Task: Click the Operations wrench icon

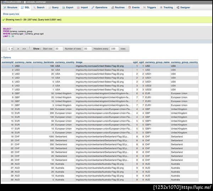Action: 93,7
